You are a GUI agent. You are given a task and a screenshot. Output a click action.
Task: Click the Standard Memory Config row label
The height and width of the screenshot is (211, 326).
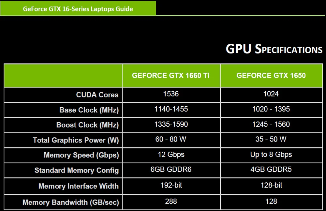click(x=77, y=170)
